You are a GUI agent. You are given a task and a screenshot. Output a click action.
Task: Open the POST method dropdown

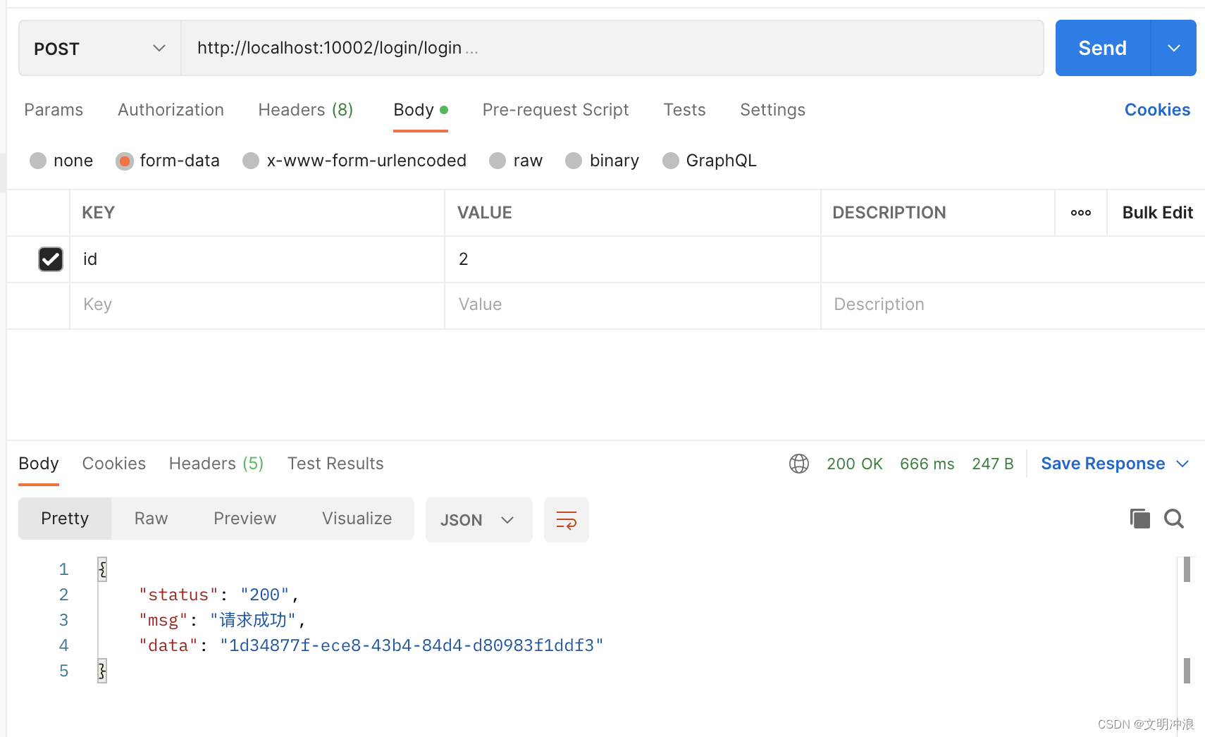tap(159, 48)
